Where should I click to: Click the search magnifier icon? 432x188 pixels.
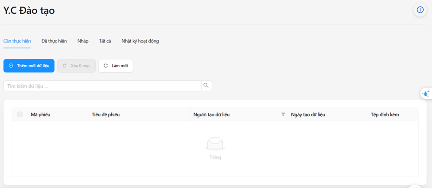[x=206, y=86]
